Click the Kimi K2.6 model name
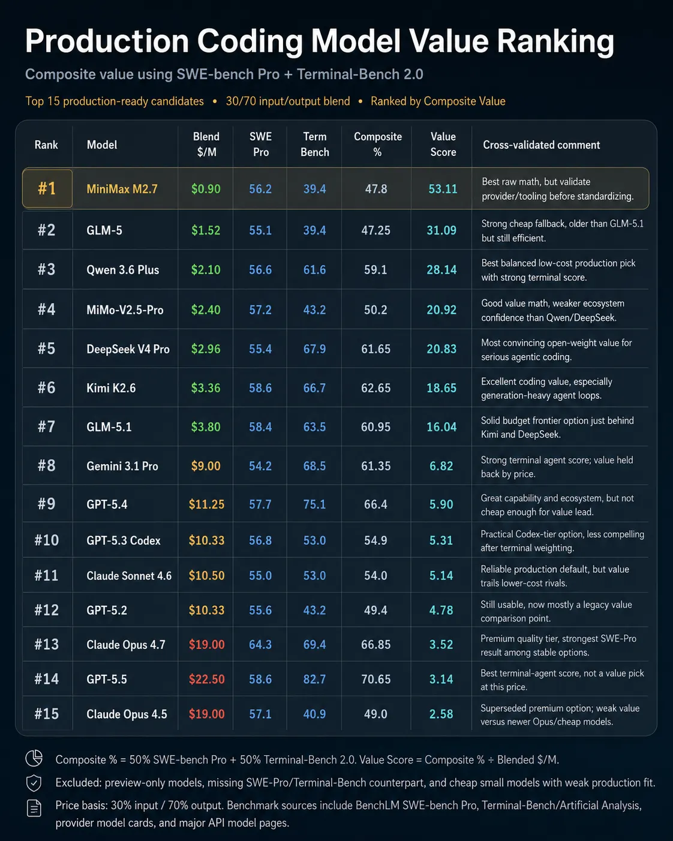This screenshot has height=841, width=673. 111,388
